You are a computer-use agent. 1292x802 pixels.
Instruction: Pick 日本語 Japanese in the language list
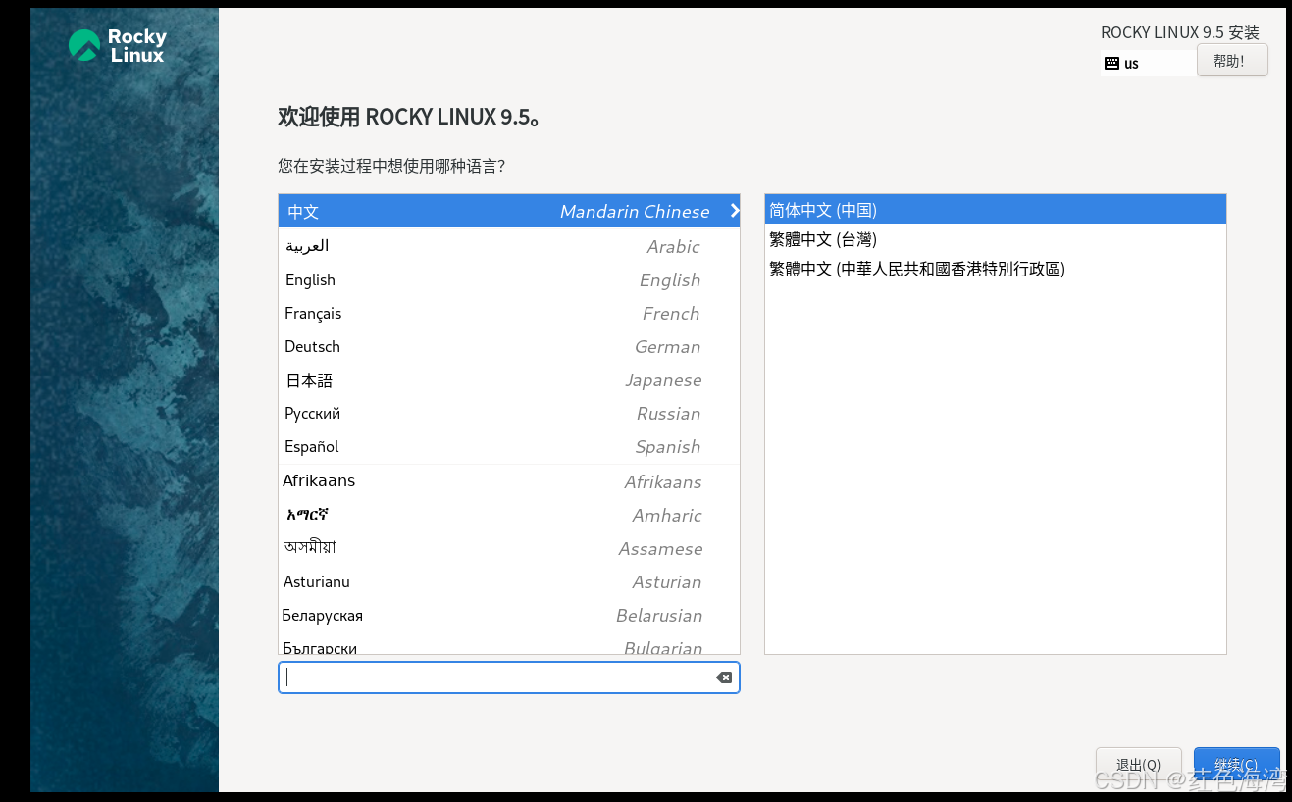tap(508, 379)
